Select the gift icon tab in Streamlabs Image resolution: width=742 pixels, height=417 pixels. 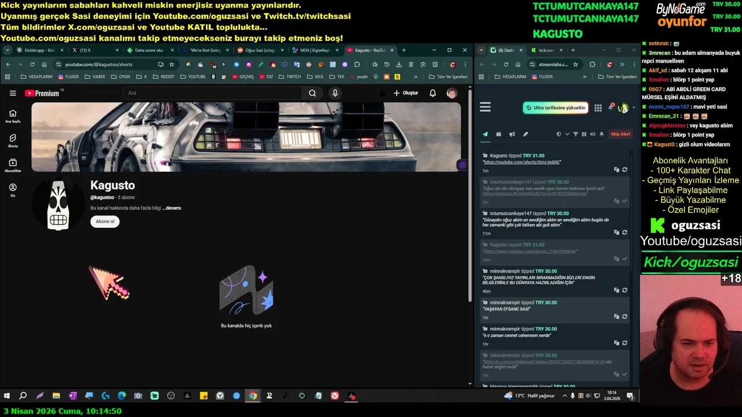[499, 134]
